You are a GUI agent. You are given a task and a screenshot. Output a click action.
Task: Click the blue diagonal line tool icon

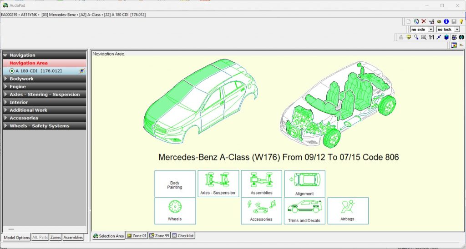(439, 37)
